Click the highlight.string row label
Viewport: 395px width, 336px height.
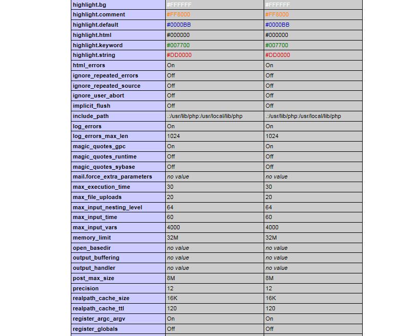(x=94, y=55)
